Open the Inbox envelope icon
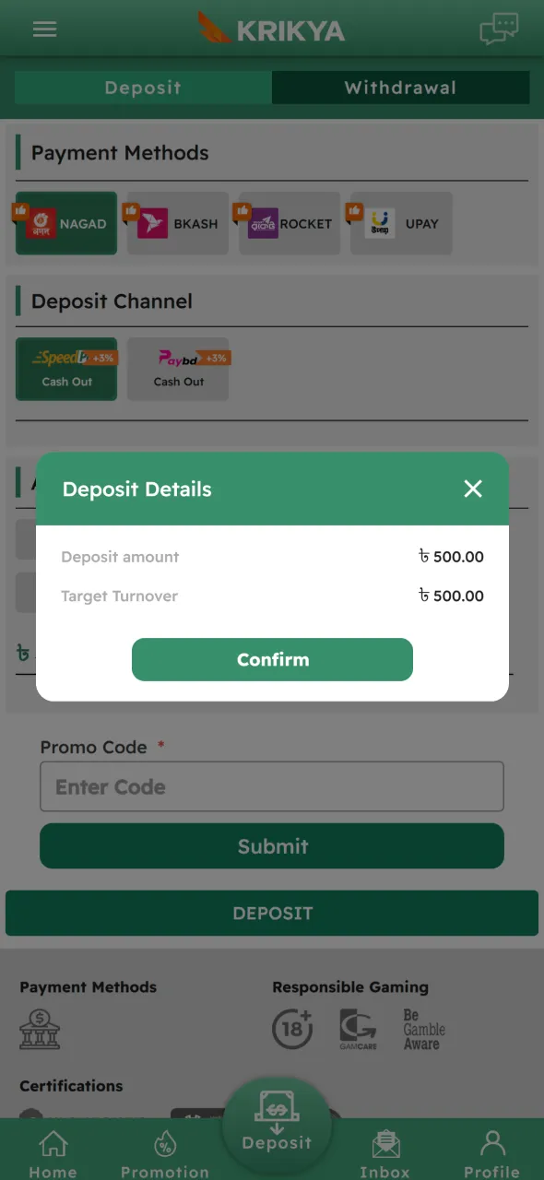This screenshot has width=544, height=1180. [x=385, y=1150]
